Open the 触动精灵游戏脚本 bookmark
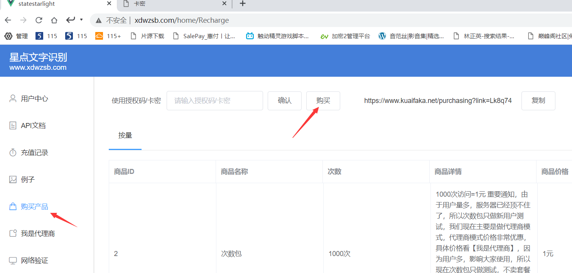Image resolution: width=572 pixels, height=273 pixels. click(277, 36)
